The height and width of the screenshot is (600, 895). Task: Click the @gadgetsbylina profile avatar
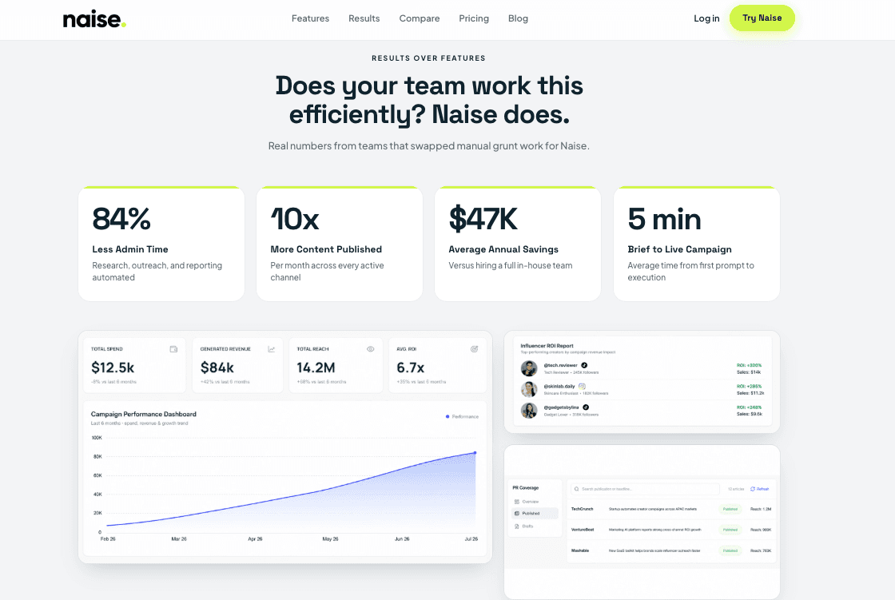tap(529, 411)
